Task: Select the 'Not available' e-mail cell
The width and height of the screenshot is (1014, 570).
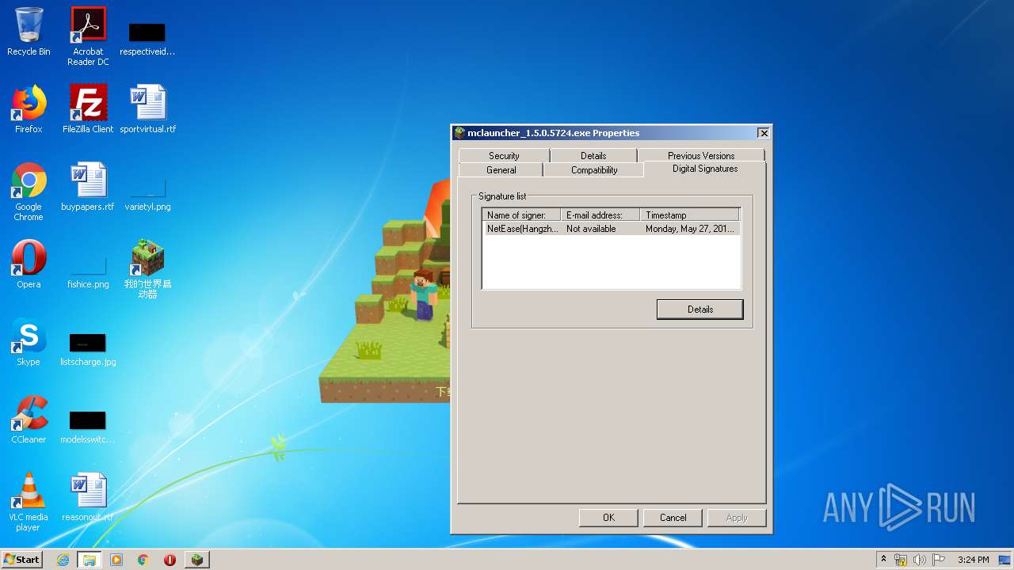Action: point(591,229)
